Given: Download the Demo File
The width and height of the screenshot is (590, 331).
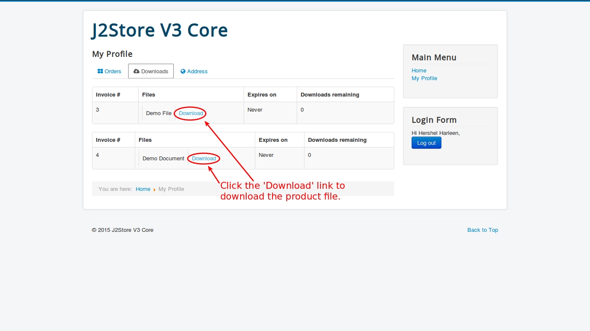Looking at the screenshot, I should [x=191, y=113].
